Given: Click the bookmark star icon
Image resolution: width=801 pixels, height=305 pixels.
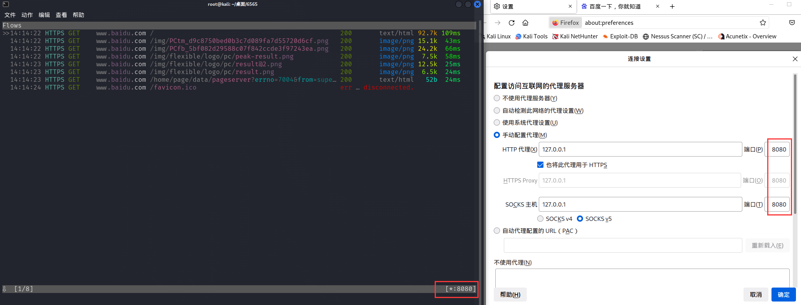Looking at the screenshot, I should 763,23.
